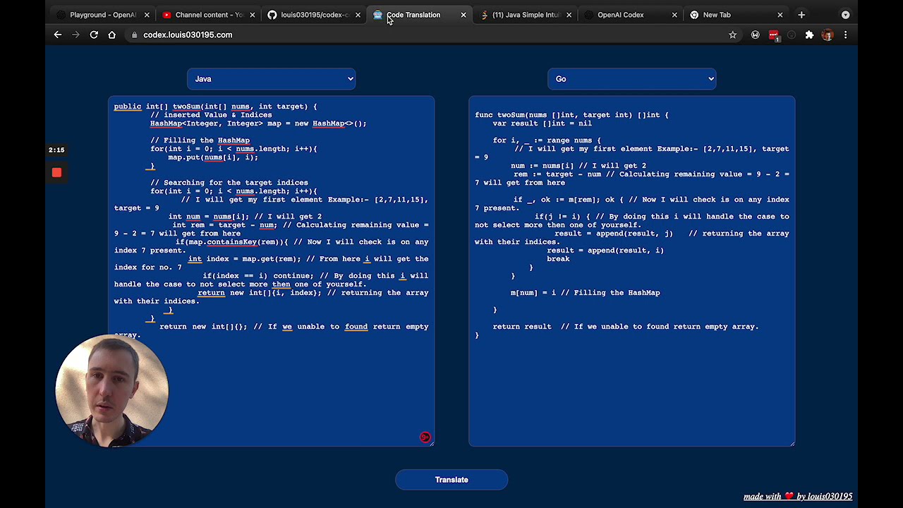Screen dimensions: 903x508
Task: Open the browser three-dot menu
Action: tap(845, 35)
